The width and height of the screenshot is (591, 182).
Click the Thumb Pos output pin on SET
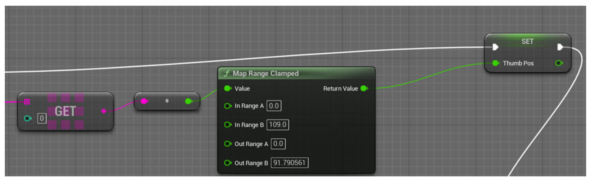(559, 63)
